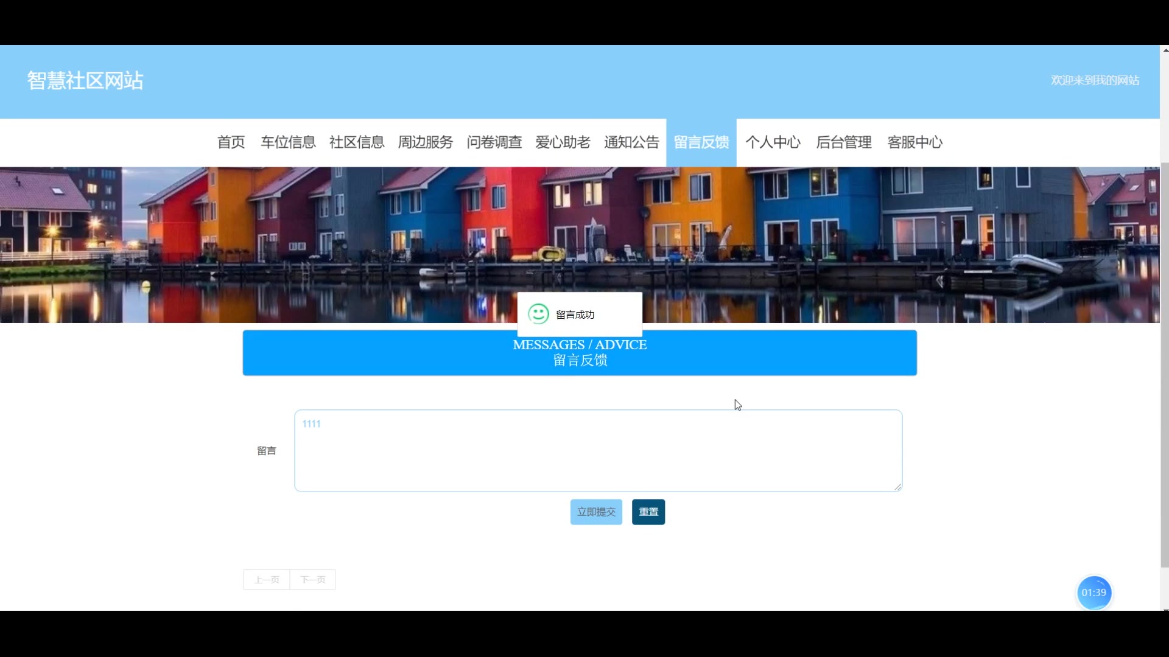This screenshot has width=1169, height=657.
Task: Open 后台管理 navigation link
Action: pos(844,142)
